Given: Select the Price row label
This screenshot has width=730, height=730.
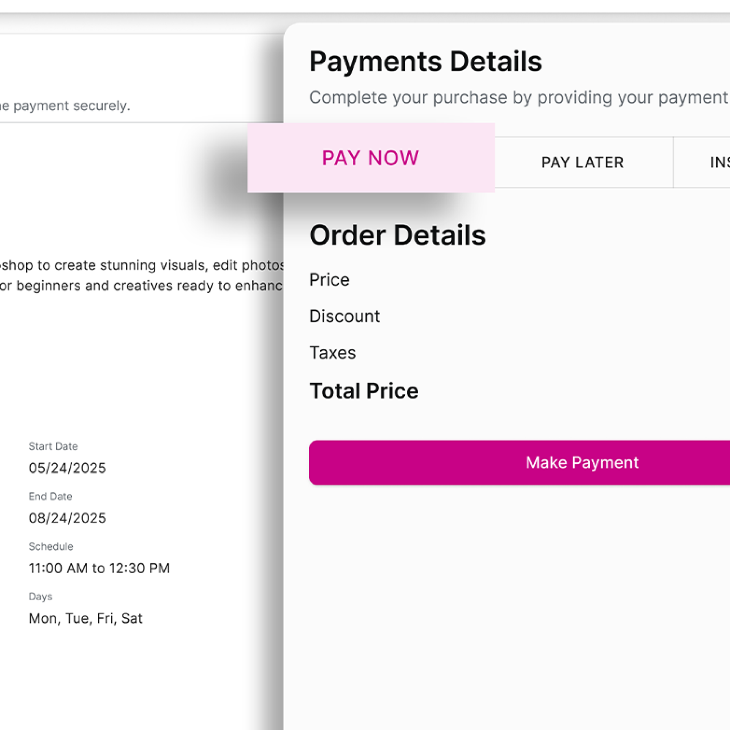Looking at the screenshot, I should click(329, 280).
